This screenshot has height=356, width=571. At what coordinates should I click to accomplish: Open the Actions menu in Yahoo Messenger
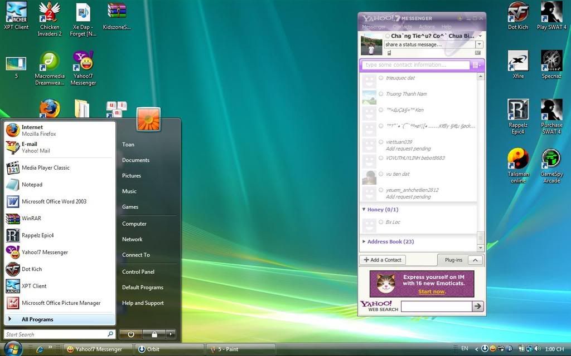tap(427, 27)
